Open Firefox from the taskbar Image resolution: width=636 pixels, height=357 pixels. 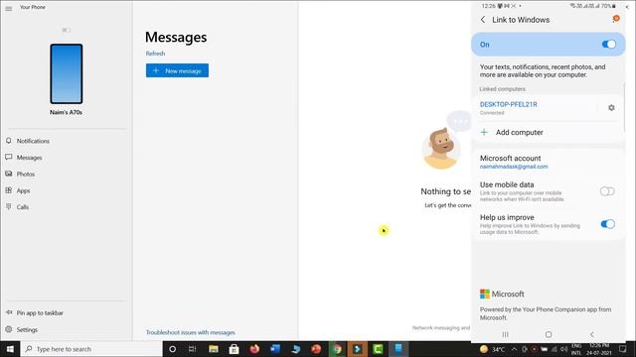pyautogui.click(x=254, y=349)
